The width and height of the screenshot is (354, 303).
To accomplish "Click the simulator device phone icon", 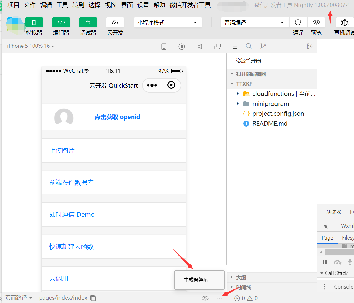I will click(x=164, y=46).
